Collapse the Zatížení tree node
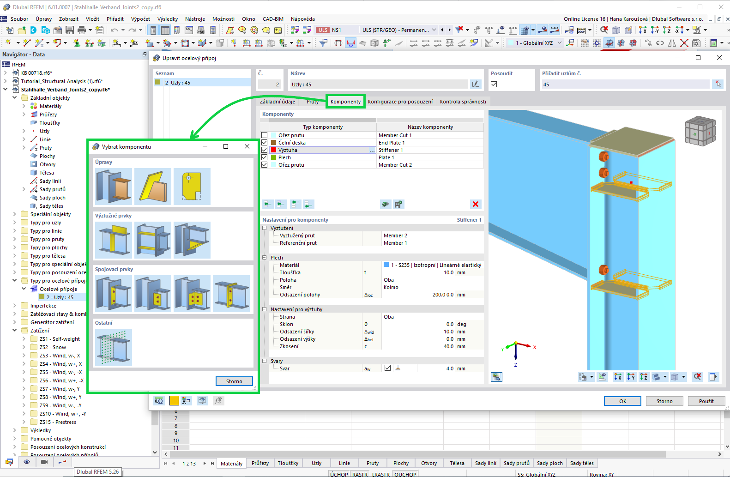This screenshot has width=730, height=477. (x=14, y=331)
